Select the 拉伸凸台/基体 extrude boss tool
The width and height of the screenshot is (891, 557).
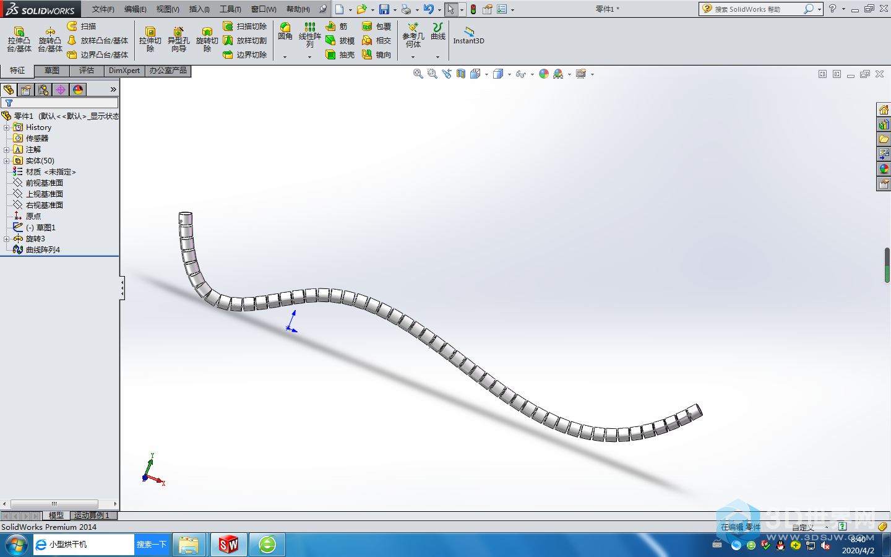(x=19, y=39)
